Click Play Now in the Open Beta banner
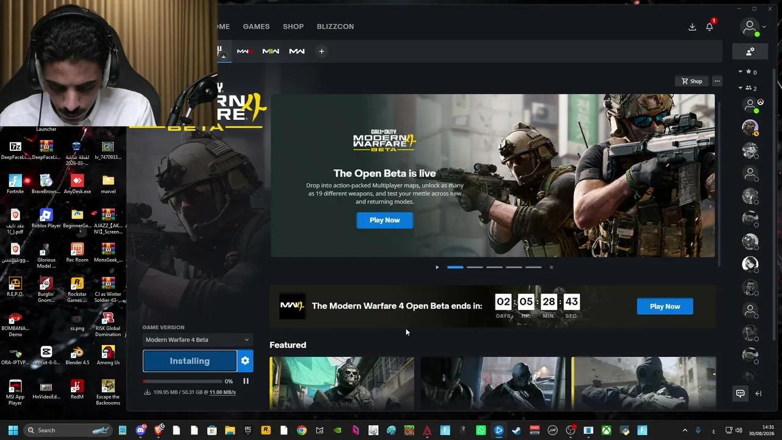Viewport: 782px width, 440px height. point(385,220)
